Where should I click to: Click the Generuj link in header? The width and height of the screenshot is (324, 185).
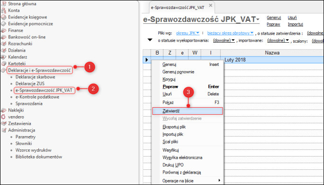(x=274, y=18)
